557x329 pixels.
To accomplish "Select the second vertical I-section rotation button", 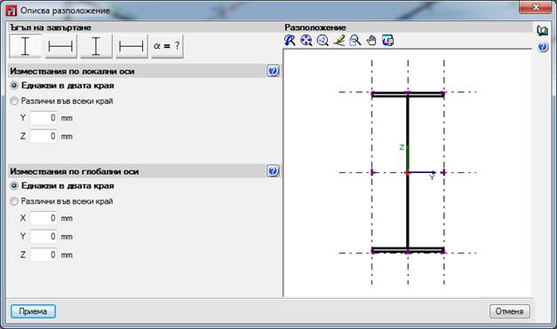I will coord(96,46).
